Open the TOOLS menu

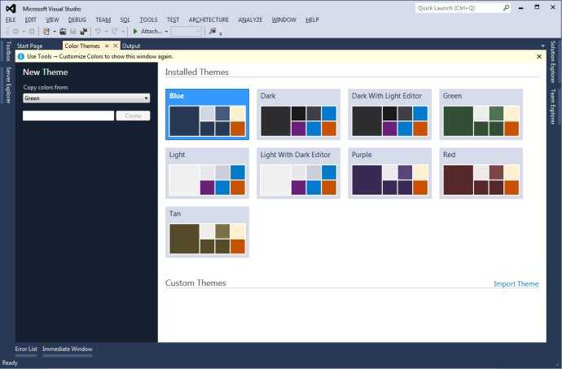click(x=148, y=20)
